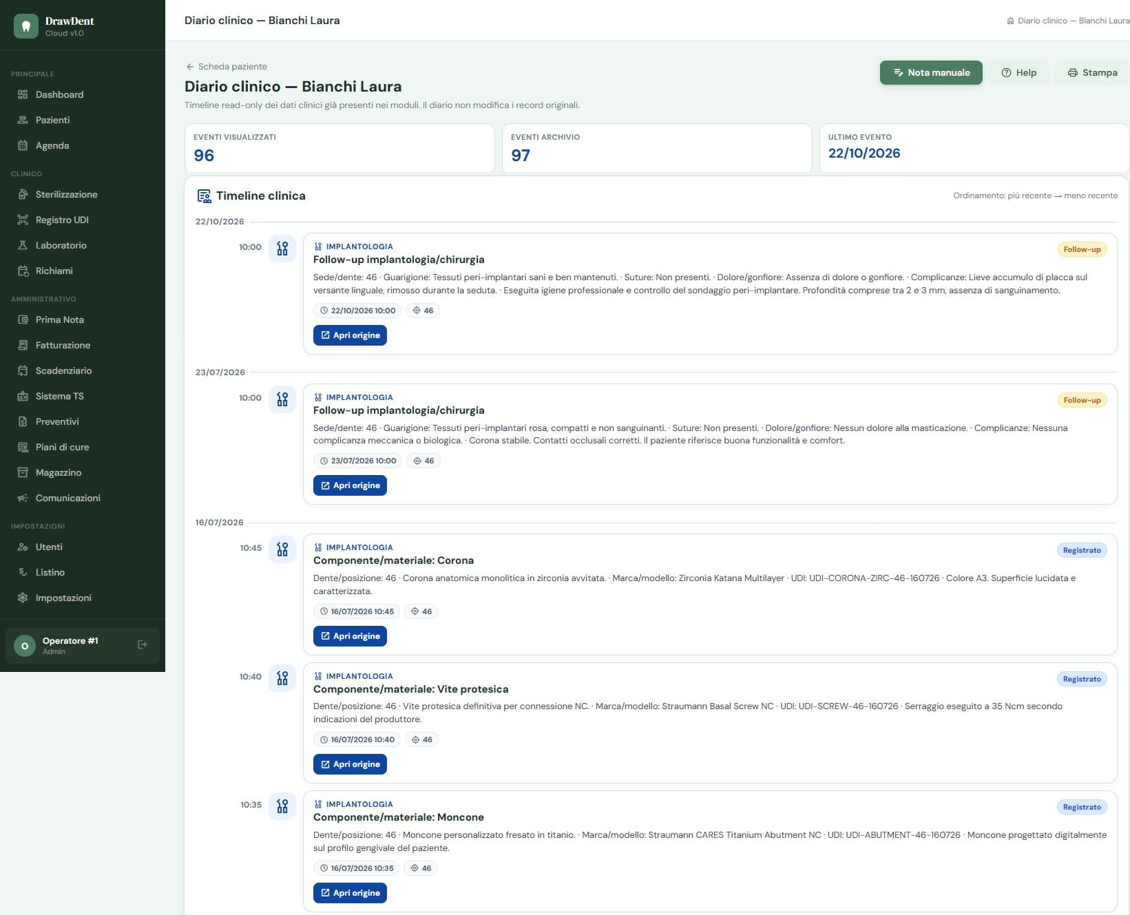Click the Impostazioni gear icon
Screen dimensions: 1130x915
coord(23,598)
